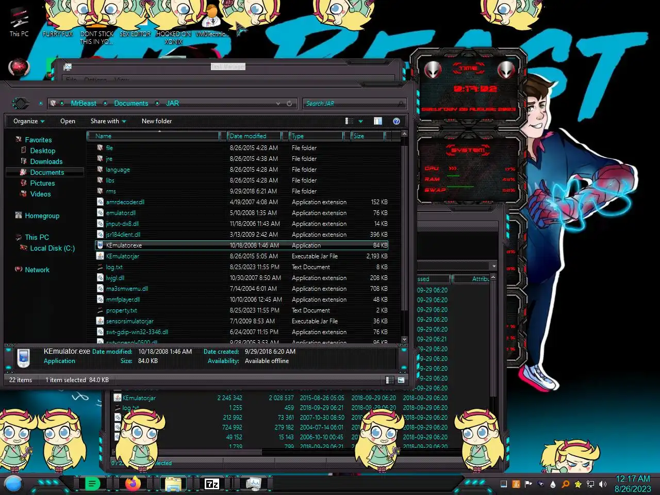Select Favorites in the navigation pane
The width and height of the screenshot is (660, 495).
pos(38,140)
